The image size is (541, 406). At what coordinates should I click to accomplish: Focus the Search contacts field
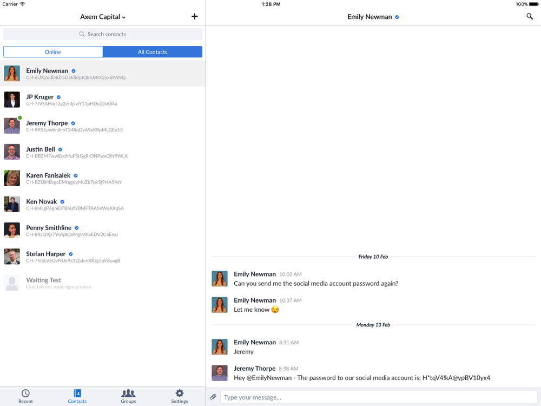tap(103, 34)
